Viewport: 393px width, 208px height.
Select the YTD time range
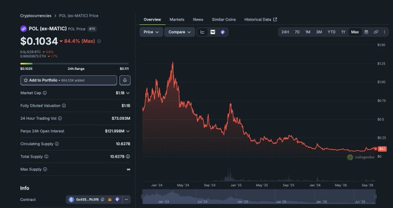(332, 32)
